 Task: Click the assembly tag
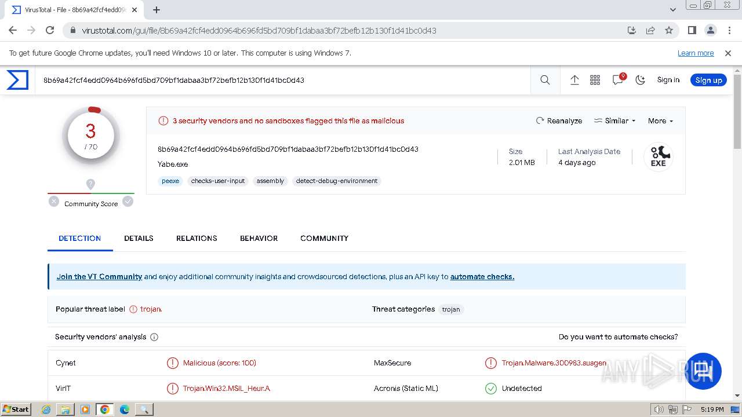270,181
